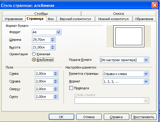Click the OK button
The width and height of the screenshot is (160, 122).
click(x=62, y=117)
